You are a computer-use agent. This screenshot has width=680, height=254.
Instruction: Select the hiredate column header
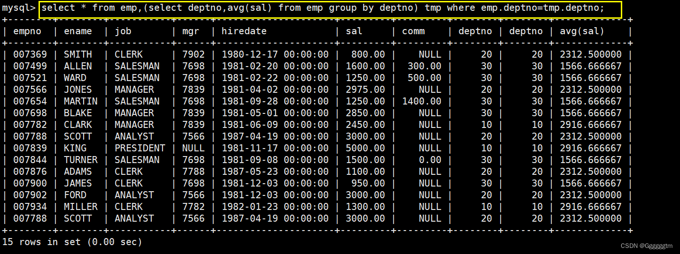(244, 31)
